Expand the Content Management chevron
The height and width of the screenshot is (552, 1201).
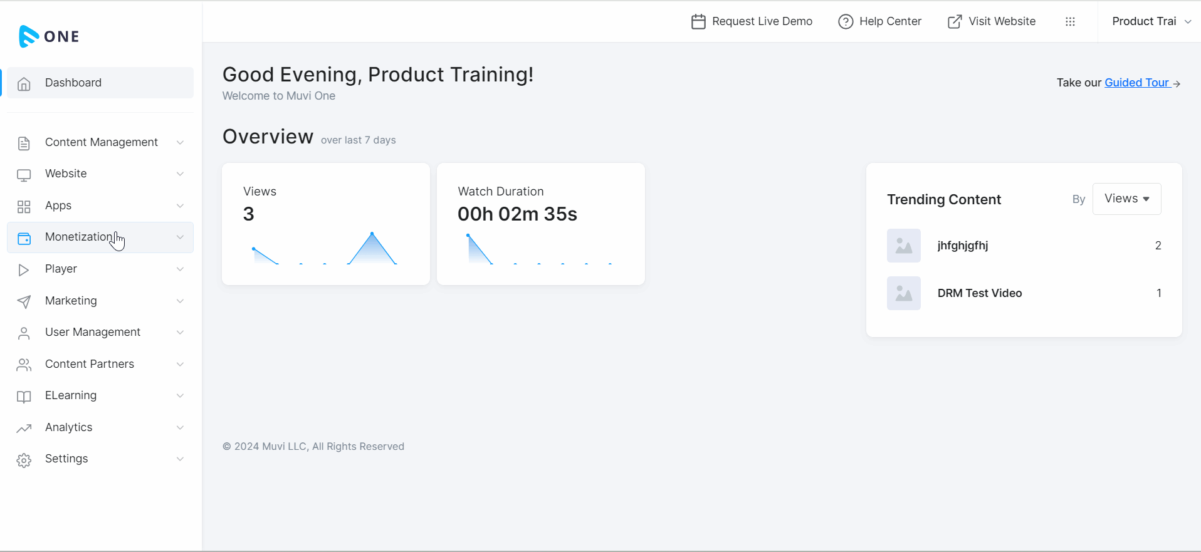coord(180,143)
